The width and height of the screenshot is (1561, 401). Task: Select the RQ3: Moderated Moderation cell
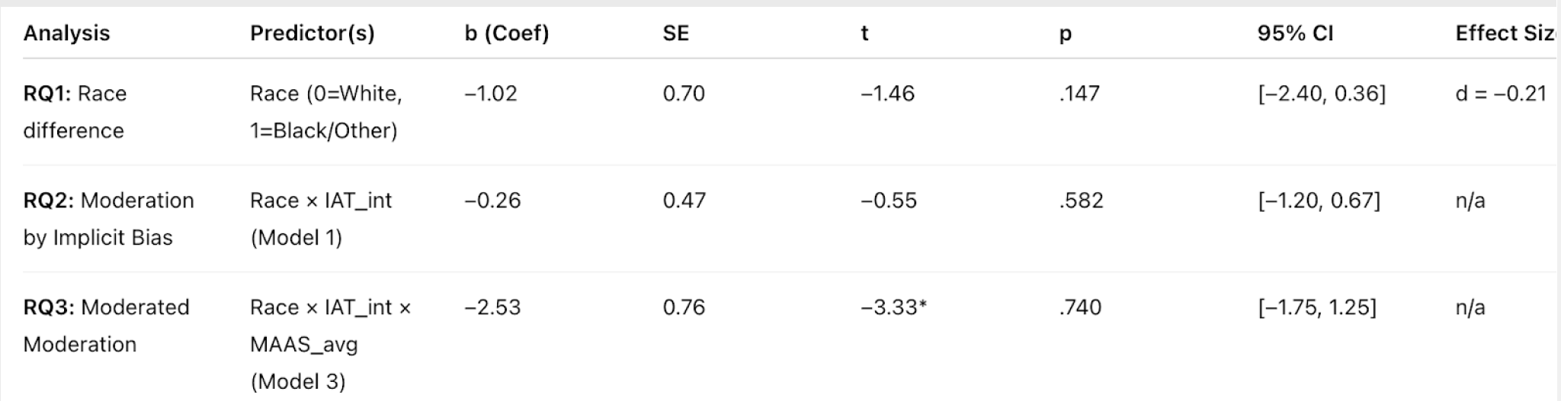pyautogui.click(x=106, y=326)
